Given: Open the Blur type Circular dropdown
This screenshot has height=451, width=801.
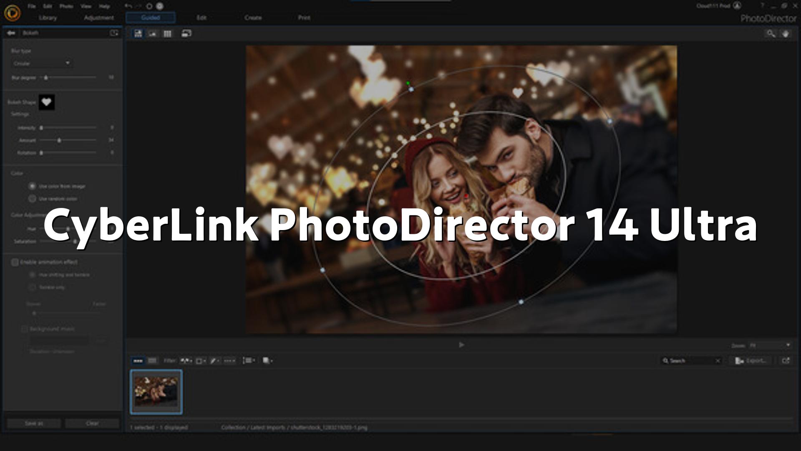Looking at the screenshot, I should click(x=42, y=63).
